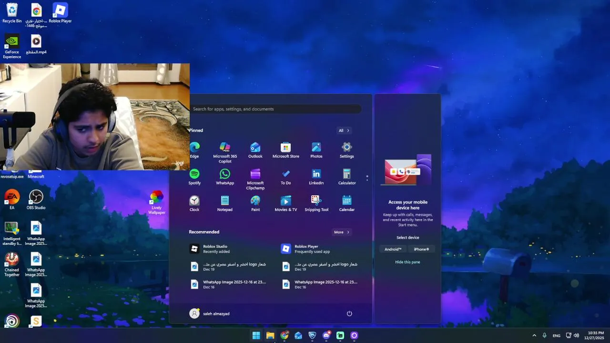Open the power options button
This screenshot has width=610, height=343.
[349, 313]
